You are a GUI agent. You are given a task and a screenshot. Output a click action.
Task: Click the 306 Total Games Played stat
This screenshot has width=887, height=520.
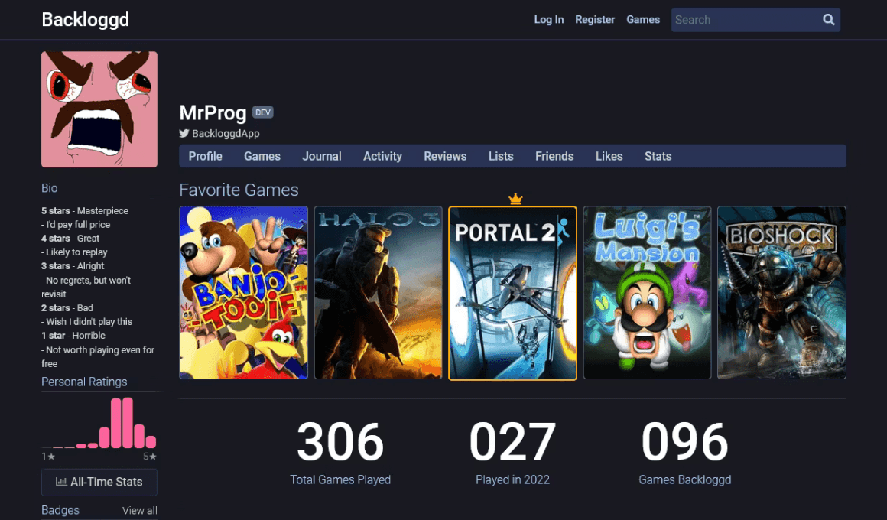340,452
